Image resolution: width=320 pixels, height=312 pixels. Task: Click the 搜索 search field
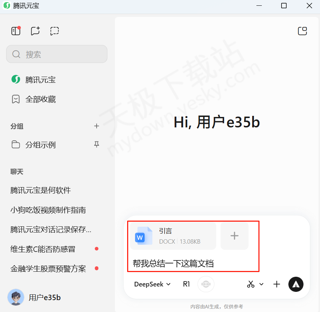(57, 54)
